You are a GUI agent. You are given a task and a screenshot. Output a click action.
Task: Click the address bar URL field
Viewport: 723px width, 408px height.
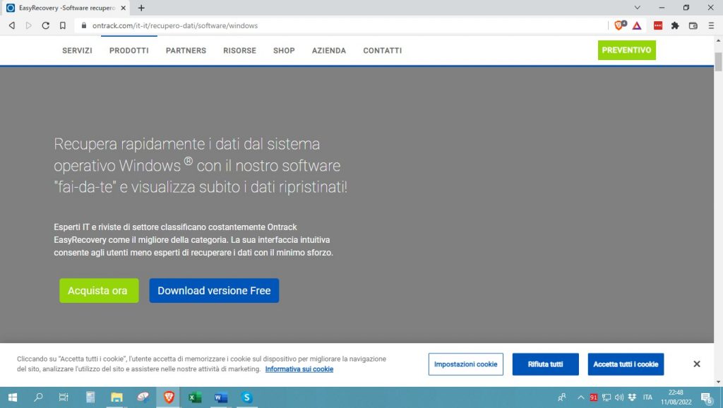click(x=339, y=25)
